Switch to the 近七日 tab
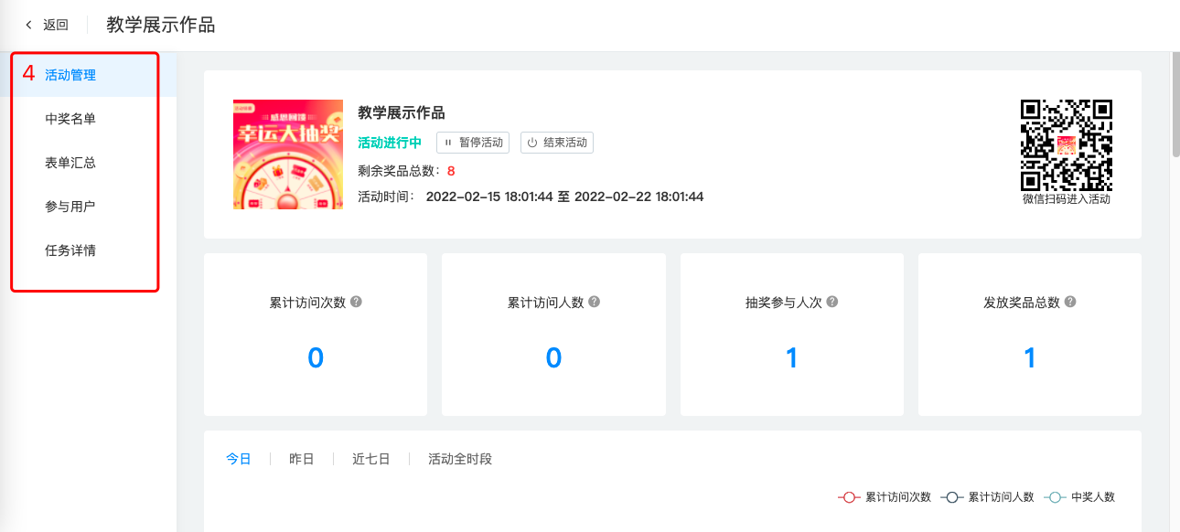1180x532 pixels. (x=371, y=459)
